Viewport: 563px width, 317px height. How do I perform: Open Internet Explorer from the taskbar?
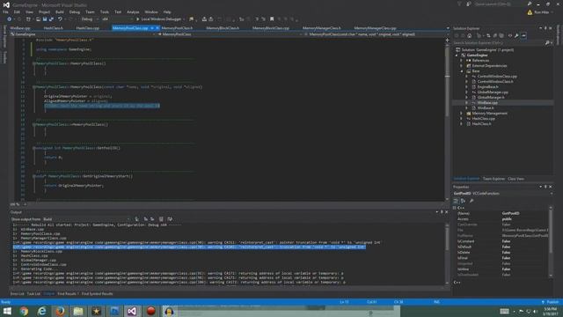point(42,311)
